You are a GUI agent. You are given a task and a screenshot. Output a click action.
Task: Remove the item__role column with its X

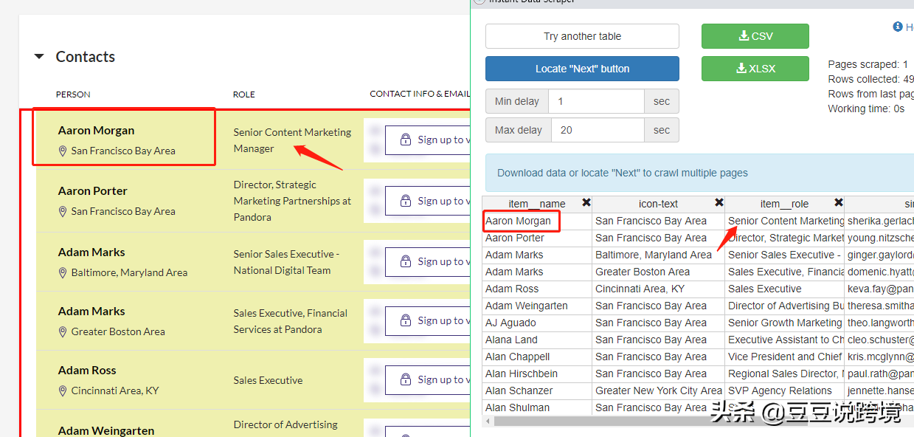(x=839, y=203)
